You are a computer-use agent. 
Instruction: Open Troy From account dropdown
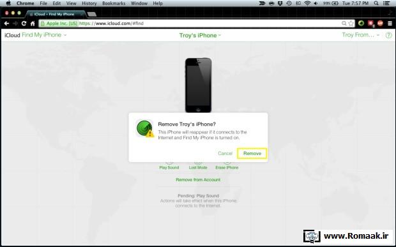(x=361, y=35)
